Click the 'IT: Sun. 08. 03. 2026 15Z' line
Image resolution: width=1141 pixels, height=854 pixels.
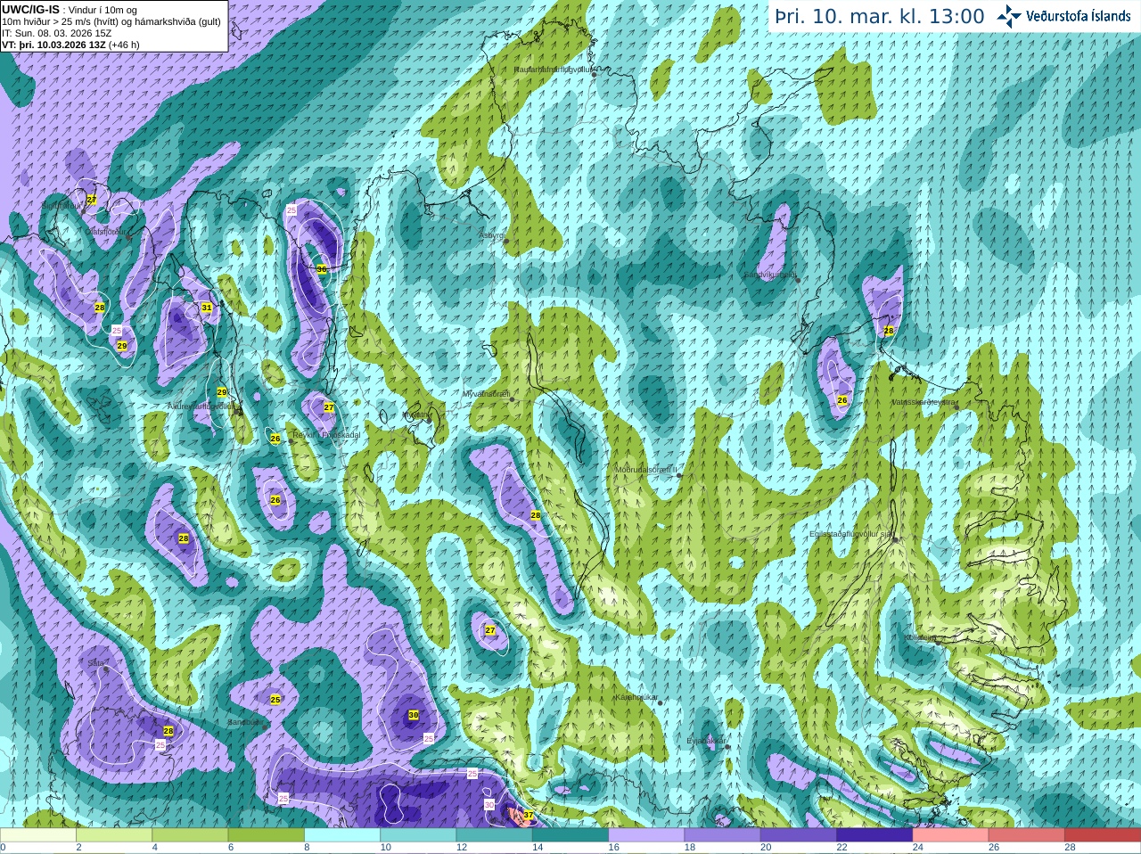pyautogui.click(x=57, y=33)
